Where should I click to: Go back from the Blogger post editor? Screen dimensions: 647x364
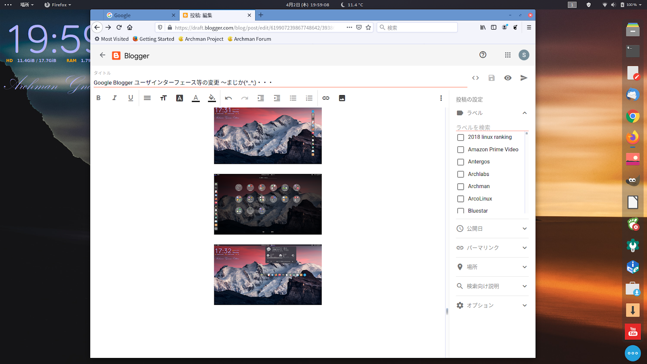103,55
